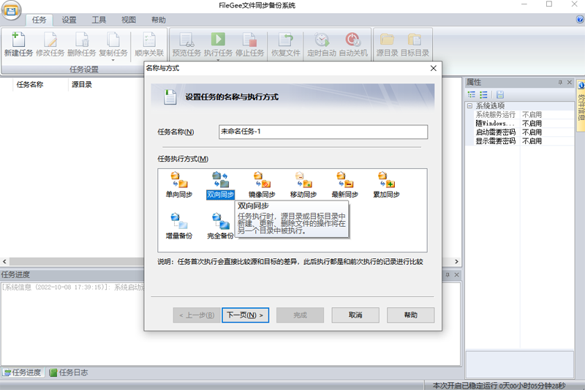
Task: Click the help question mark icon
Action: pos(580,20)
